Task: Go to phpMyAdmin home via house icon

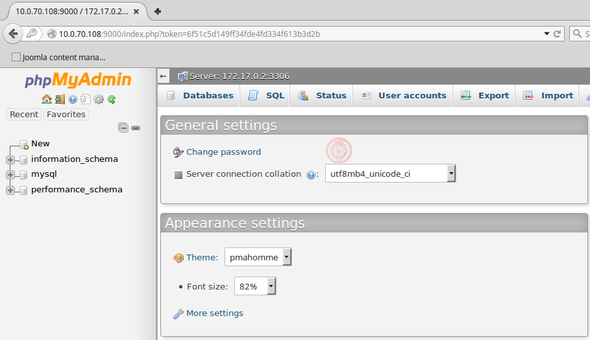Action: coord(47,99)
